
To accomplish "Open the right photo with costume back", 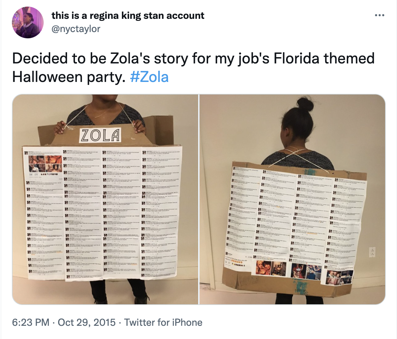I will (292, 199).
